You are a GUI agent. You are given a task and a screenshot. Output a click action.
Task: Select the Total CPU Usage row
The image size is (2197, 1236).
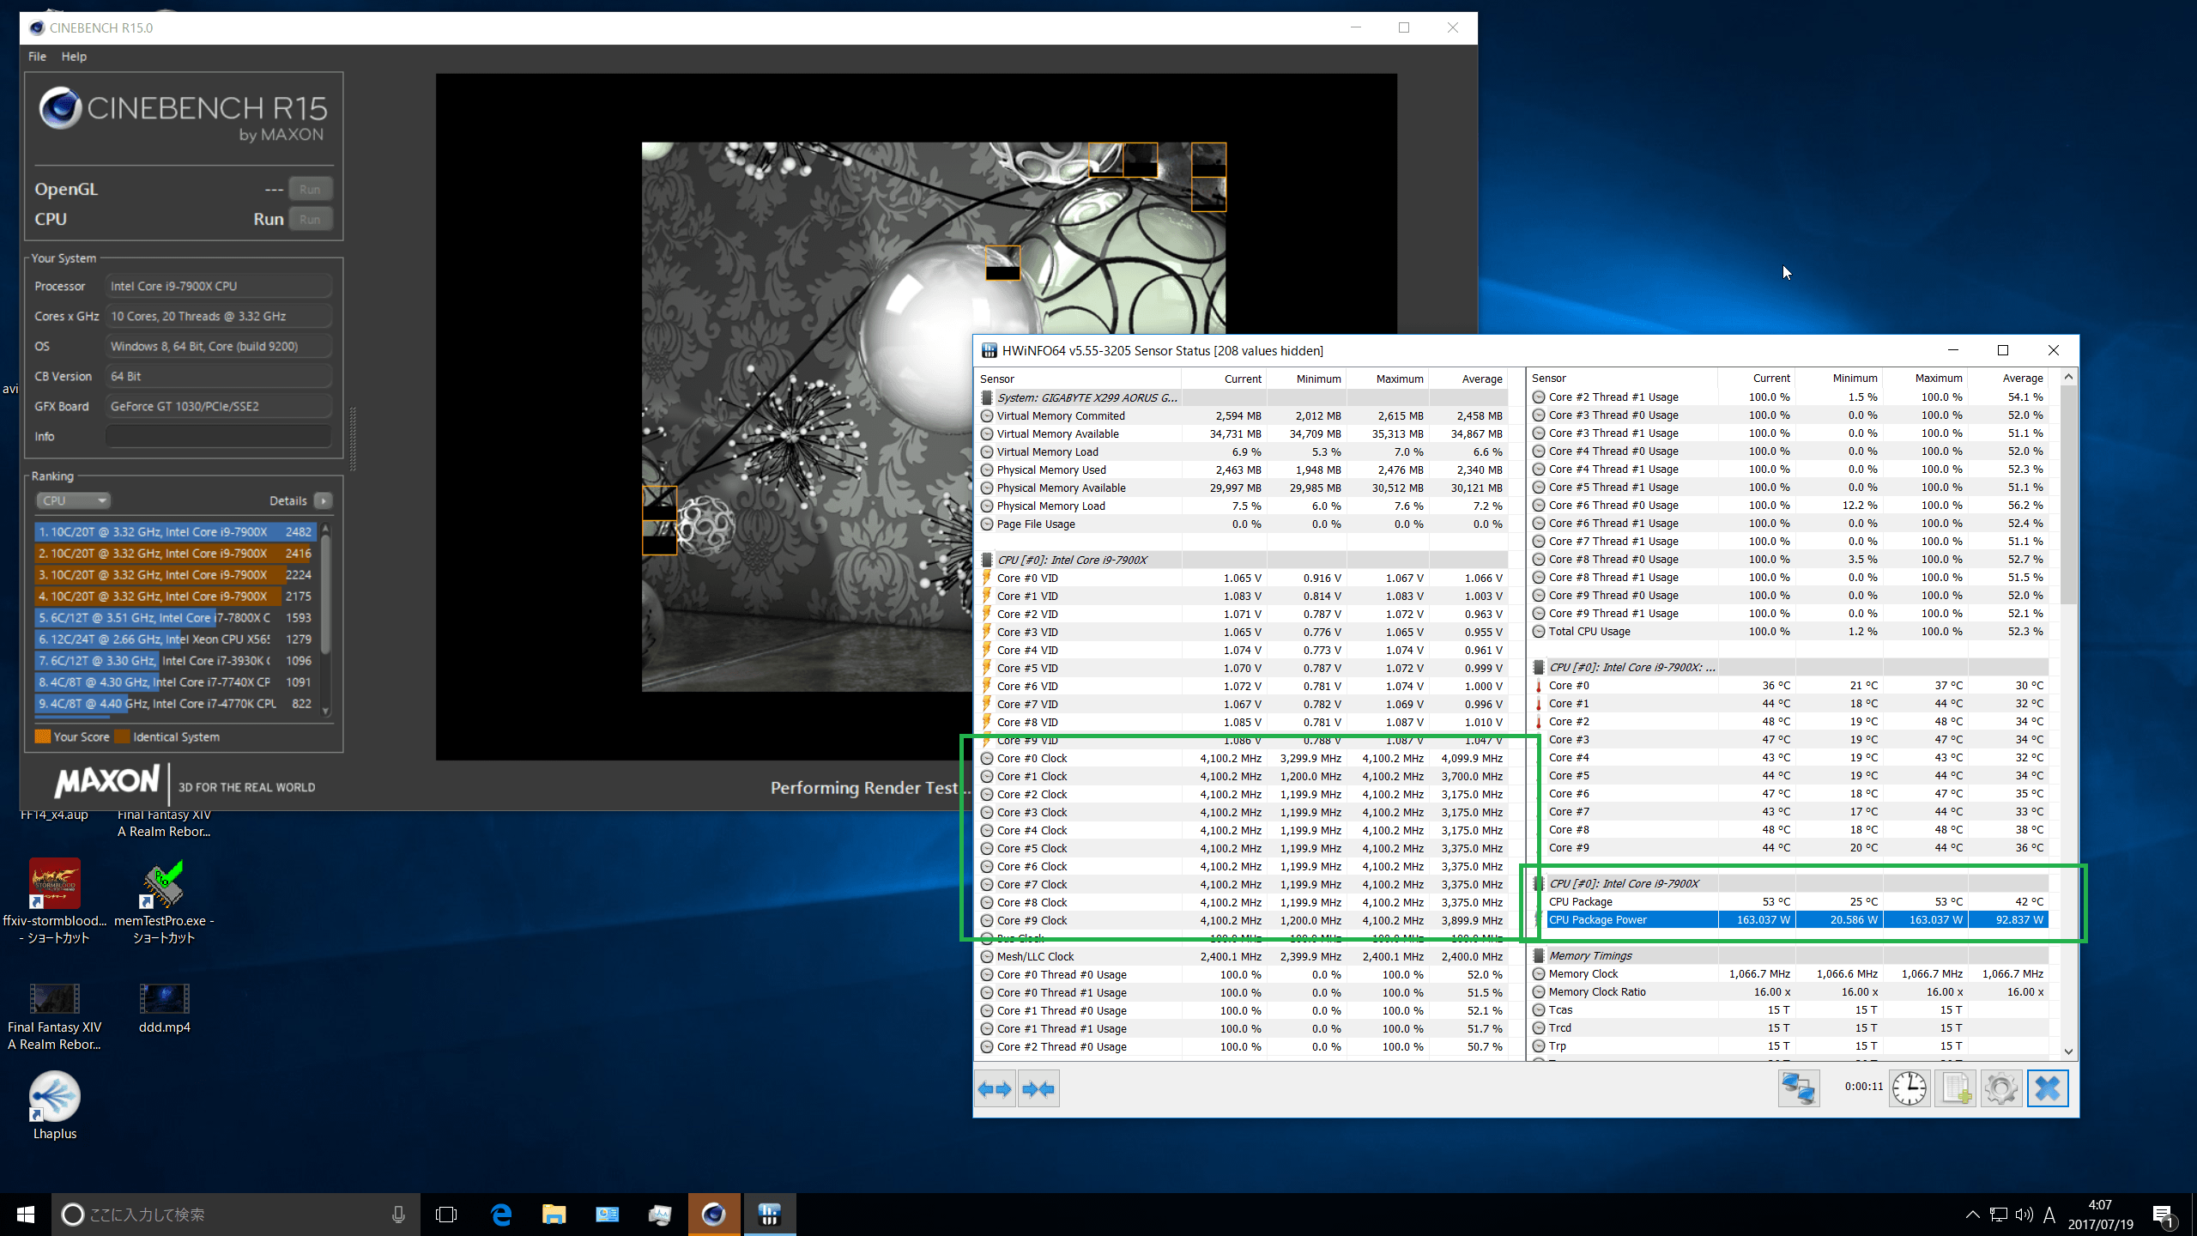[x=1790, y=631]
